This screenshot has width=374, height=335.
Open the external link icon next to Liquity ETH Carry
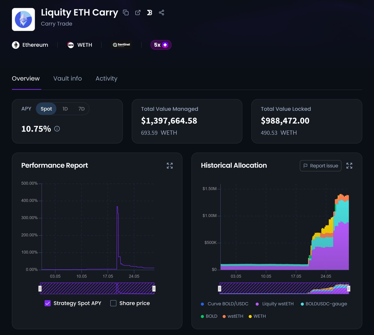pyautogui.click(x=138, y=12)
